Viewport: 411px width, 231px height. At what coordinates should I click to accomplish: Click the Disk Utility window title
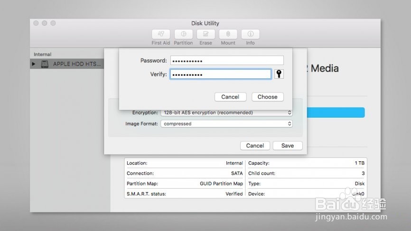tap(205, 23)
